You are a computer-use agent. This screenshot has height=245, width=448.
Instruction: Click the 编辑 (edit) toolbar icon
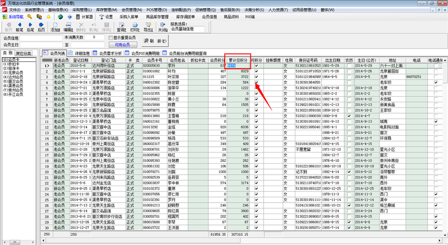pos(68,27)
